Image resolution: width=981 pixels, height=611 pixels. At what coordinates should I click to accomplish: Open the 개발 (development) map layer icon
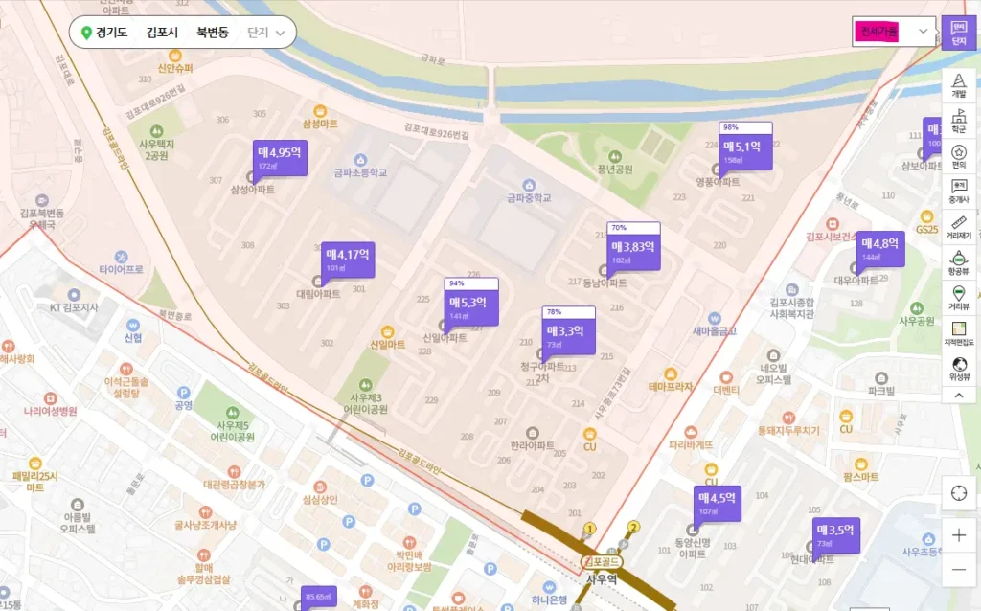(958, 85)
